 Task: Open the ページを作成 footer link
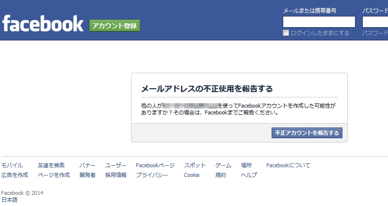point(54,175)
